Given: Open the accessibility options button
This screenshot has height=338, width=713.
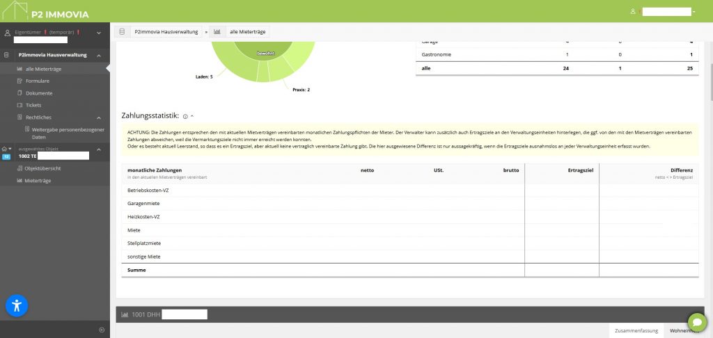Looking at the screenshot, I should pyautogui.click(x=16, y=305).
